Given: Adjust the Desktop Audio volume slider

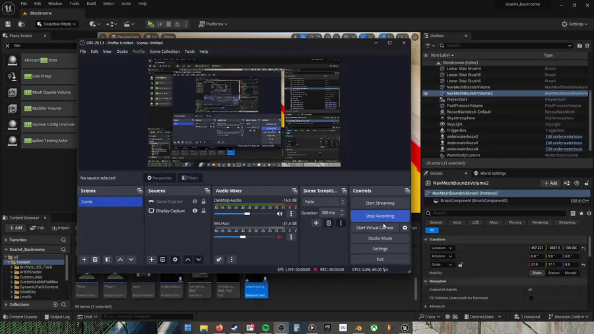Looking at the screenshot, I should coord(247,214).
